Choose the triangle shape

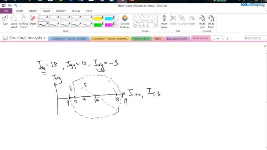click(x=152, y=21)
